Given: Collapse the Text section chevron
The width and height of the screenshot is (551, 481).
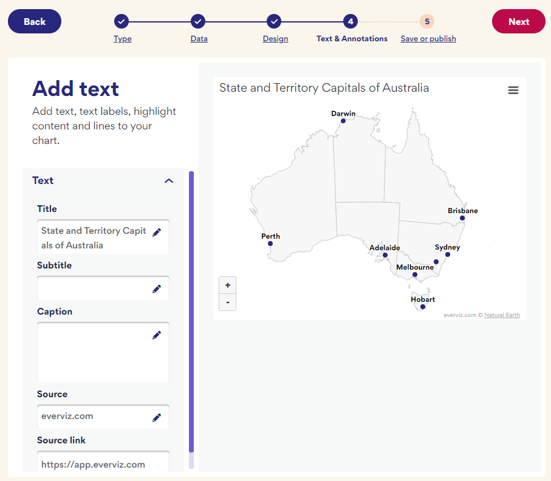Looking at the screenshot, I should (x=169, y=181).
